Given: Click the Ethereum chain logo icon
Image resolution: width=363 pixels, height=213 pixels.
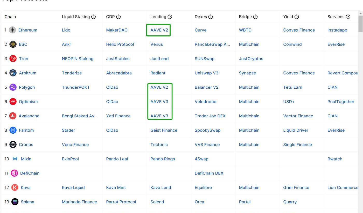Looking at the screenshot, I should (x=12, y=30).
